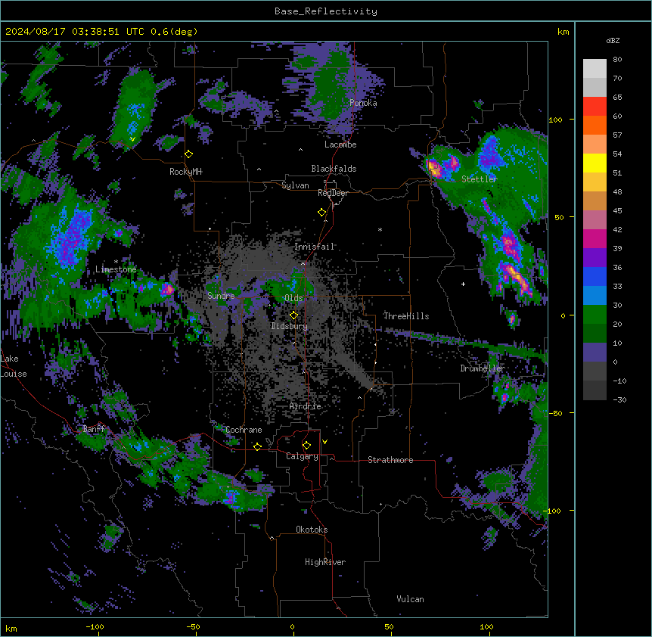Click the yellow diamond marker above RockyMH
The height and width of the screenshot is (637, 652).
(x=189, y=154)
